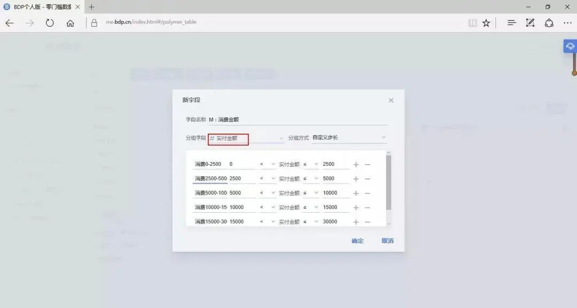
Task: Open More options ellipsis icon
Action: pos(567,22)
